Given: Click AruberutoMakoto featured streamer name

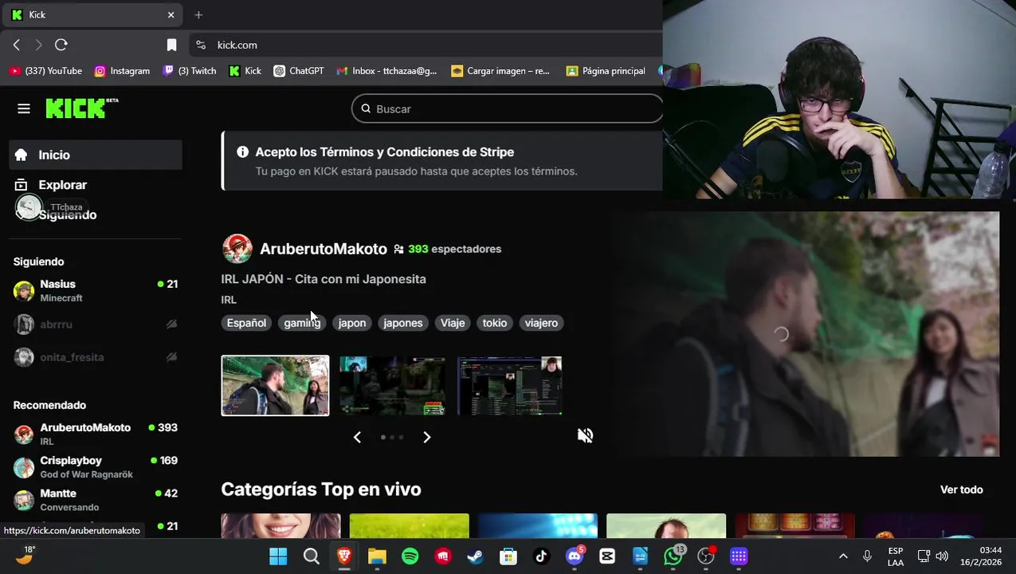Looking at the screenshot, I should tap(324, 249).
